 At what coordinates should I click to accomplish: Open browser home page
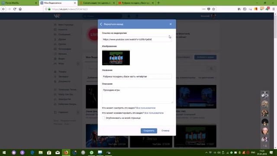(20, 9)
